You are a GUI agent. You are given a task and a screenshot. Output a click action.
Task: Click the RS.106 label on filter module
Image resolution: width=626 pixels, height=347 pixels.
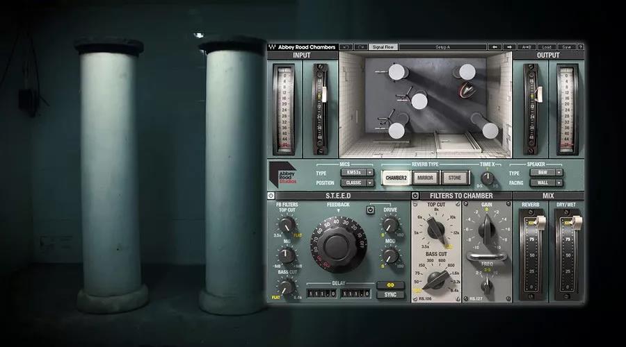426,298
